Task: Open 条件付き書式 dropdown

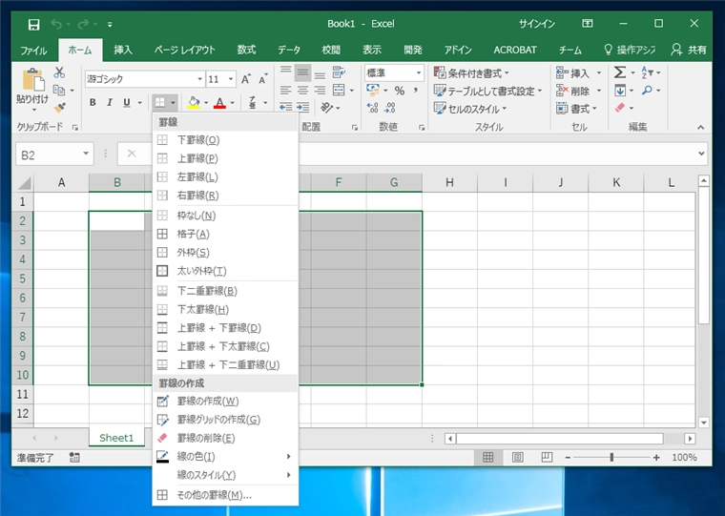Action: pos(470,73)
